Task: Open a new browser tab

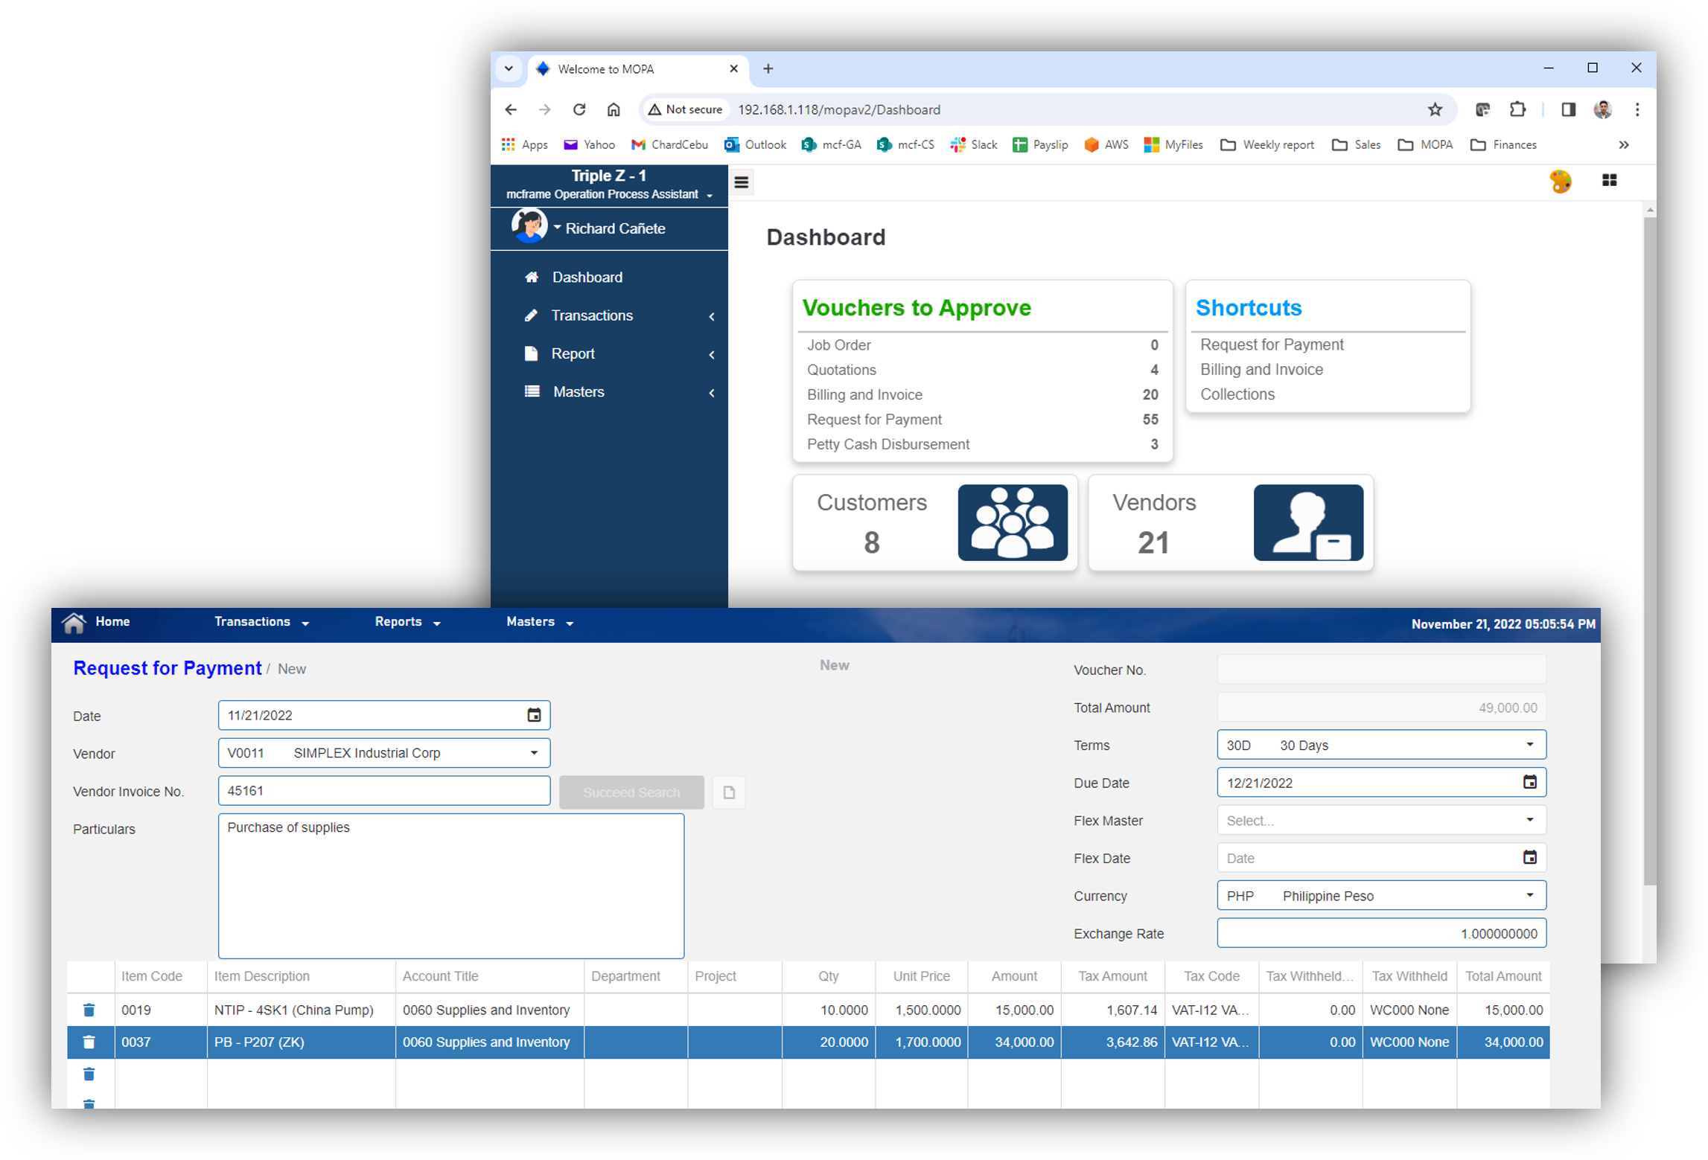Action: point(768,68)
